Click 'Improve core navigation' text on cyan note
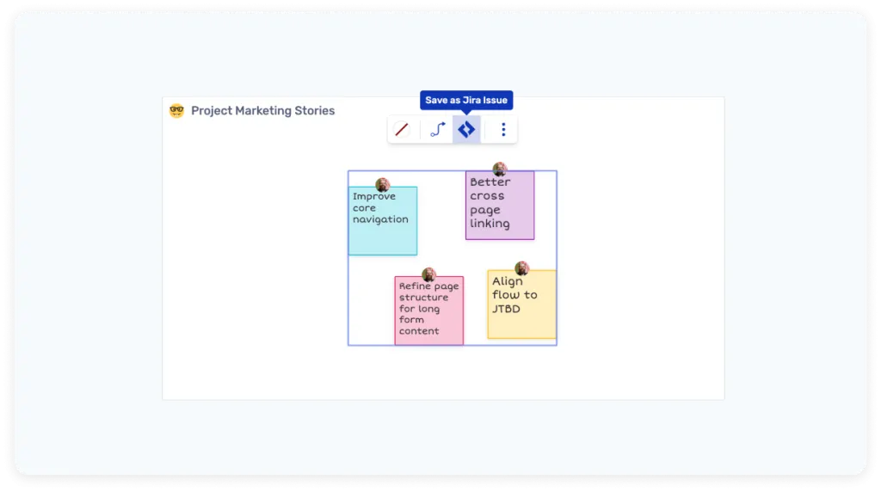 (379, 207)
